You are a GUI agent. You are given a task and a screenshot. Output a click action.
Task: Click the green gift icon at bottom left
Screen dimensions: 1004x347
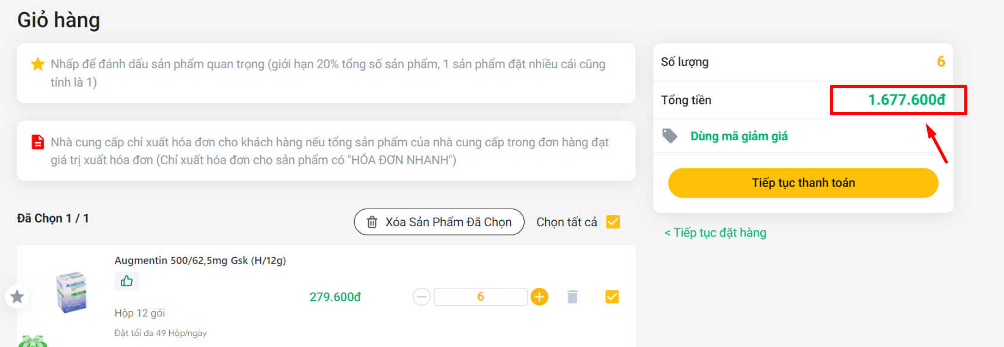click(32, 342)
